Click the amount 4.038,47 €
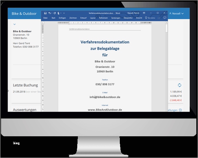 point(176,96)
